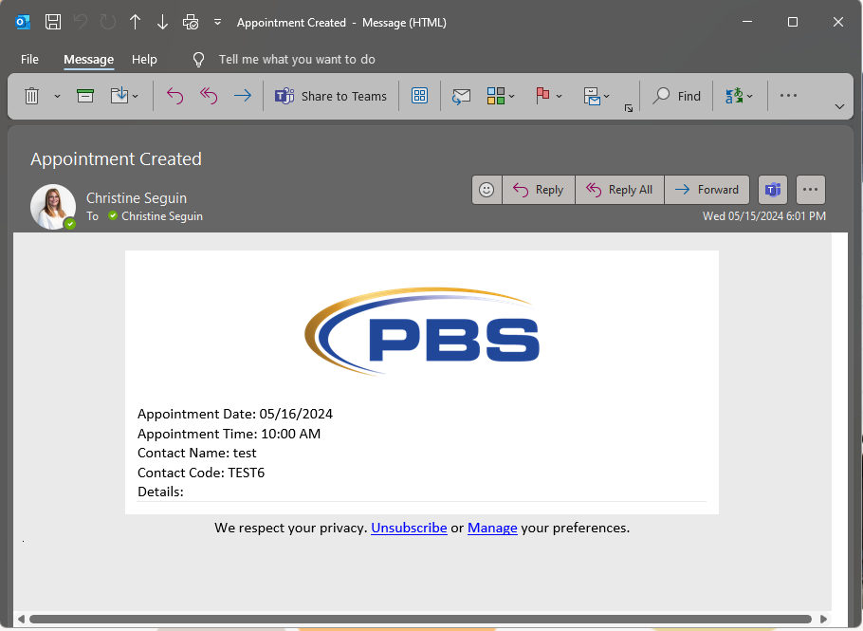Open the Categorize colored squares dropdown

(x=501, y=96)
